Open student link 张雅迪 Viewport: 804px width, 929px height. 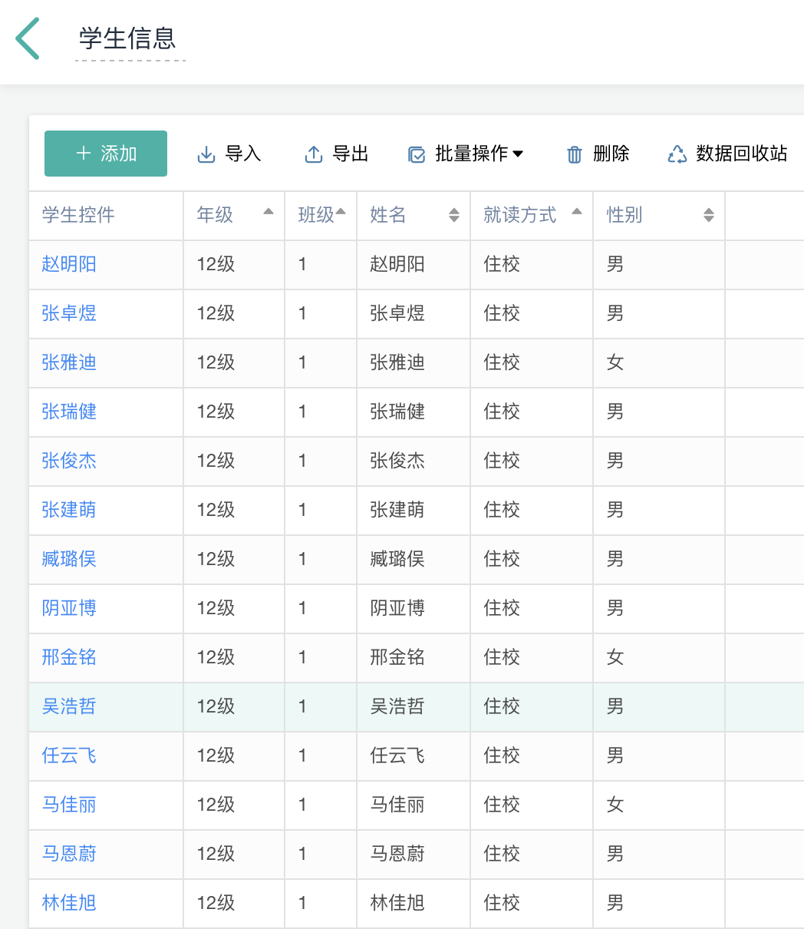69,362
